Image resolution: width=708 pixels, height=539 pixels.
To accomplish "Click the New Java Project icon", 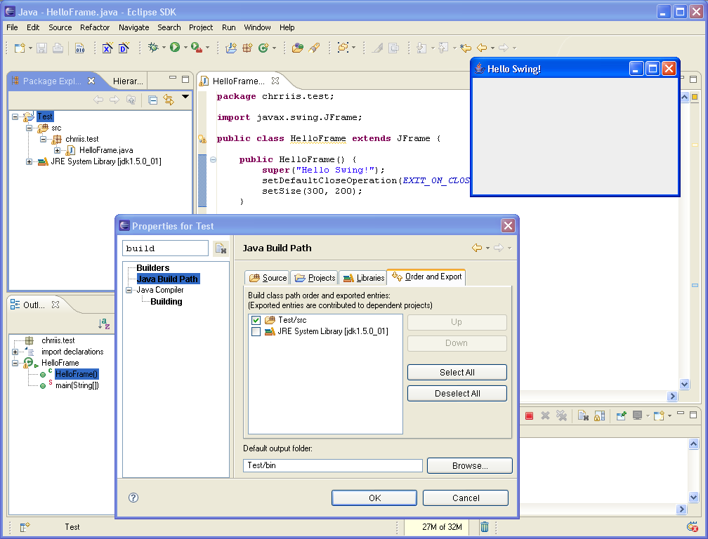I will (231, 48).
